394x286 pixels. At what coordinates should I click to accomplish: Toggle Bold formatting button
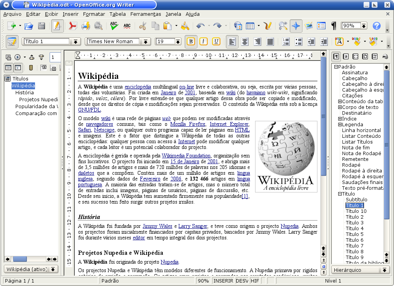pyautogui.click(x=190, y=42)
